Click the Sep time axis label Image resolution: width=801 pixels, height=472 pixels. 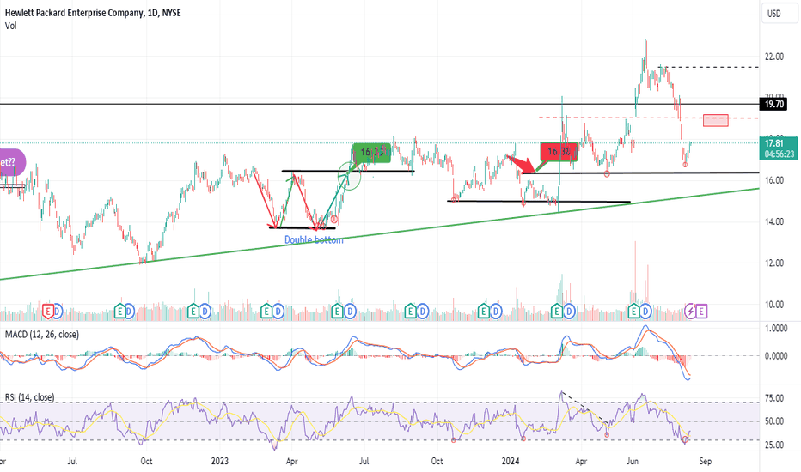(x=706, y=461)
